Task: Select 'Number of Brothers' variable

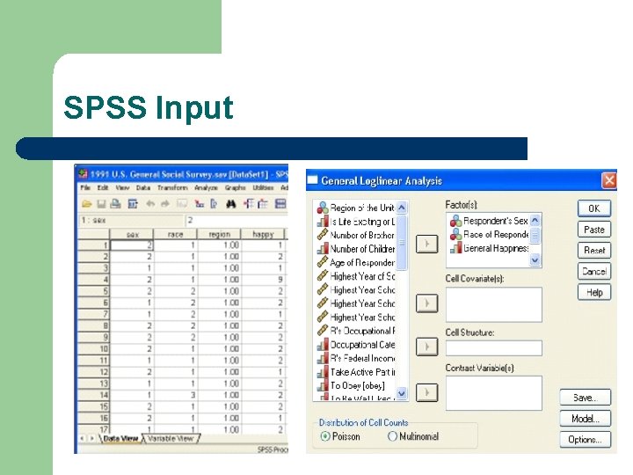Action: point(356,235)
